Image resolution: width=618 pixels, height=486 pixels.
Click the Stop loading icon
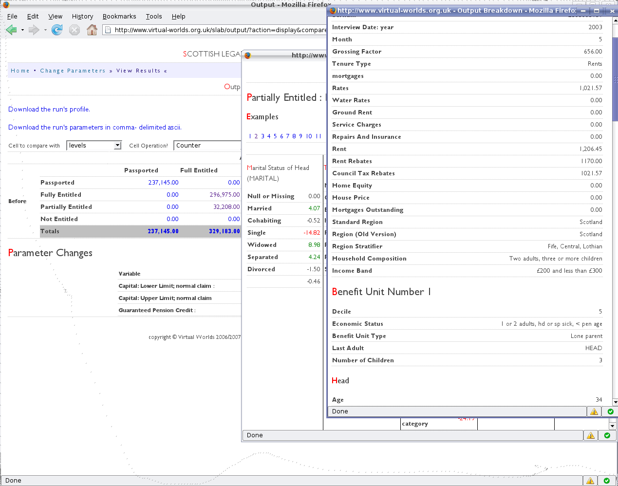coord(74,29)
